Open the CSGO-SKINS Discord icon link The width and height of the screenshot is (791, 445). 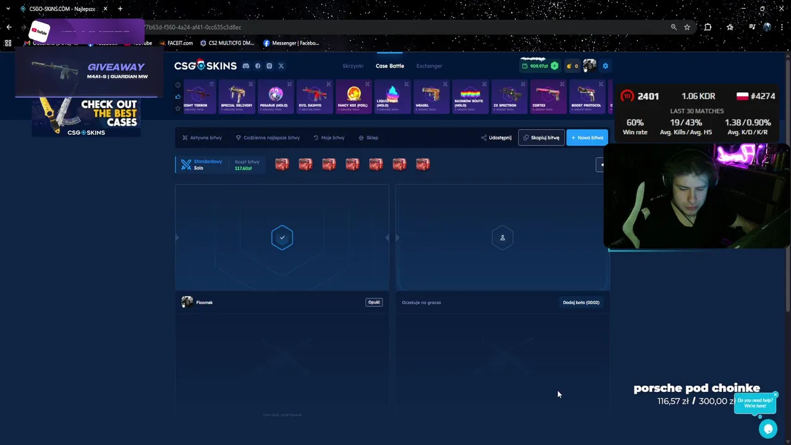[246, 66]
